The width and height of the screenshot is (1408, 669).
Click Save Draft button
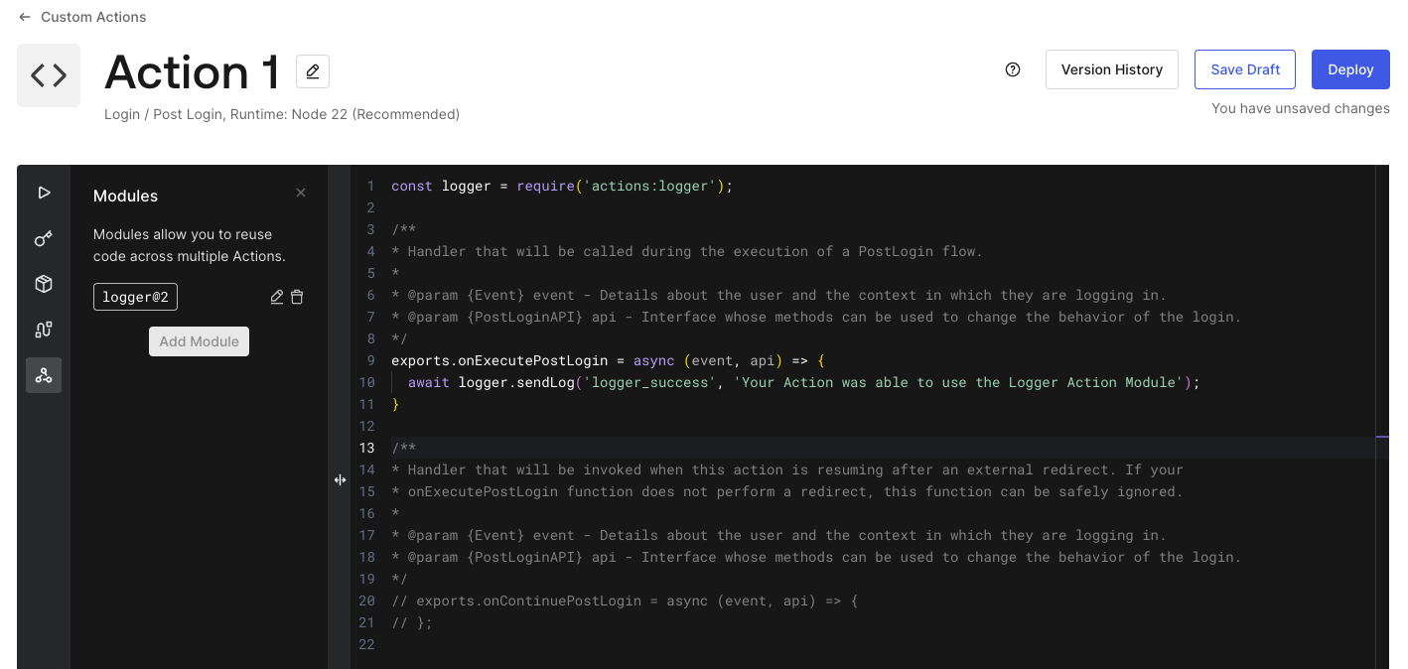1245,69
